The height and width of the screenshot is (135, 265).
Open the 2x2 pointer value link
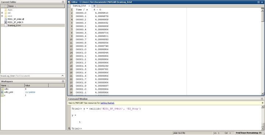[30, 92]
